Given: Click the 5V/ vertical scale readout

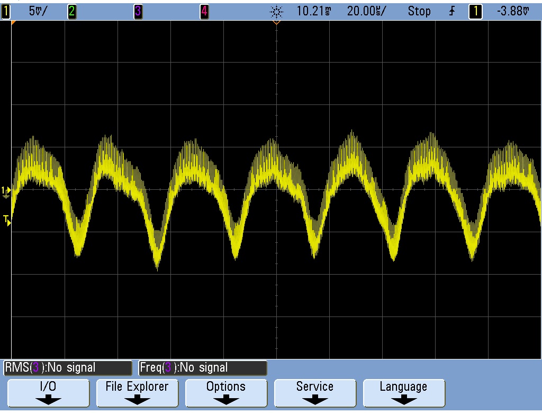Looking at the screenshot, I should [38, 12].
